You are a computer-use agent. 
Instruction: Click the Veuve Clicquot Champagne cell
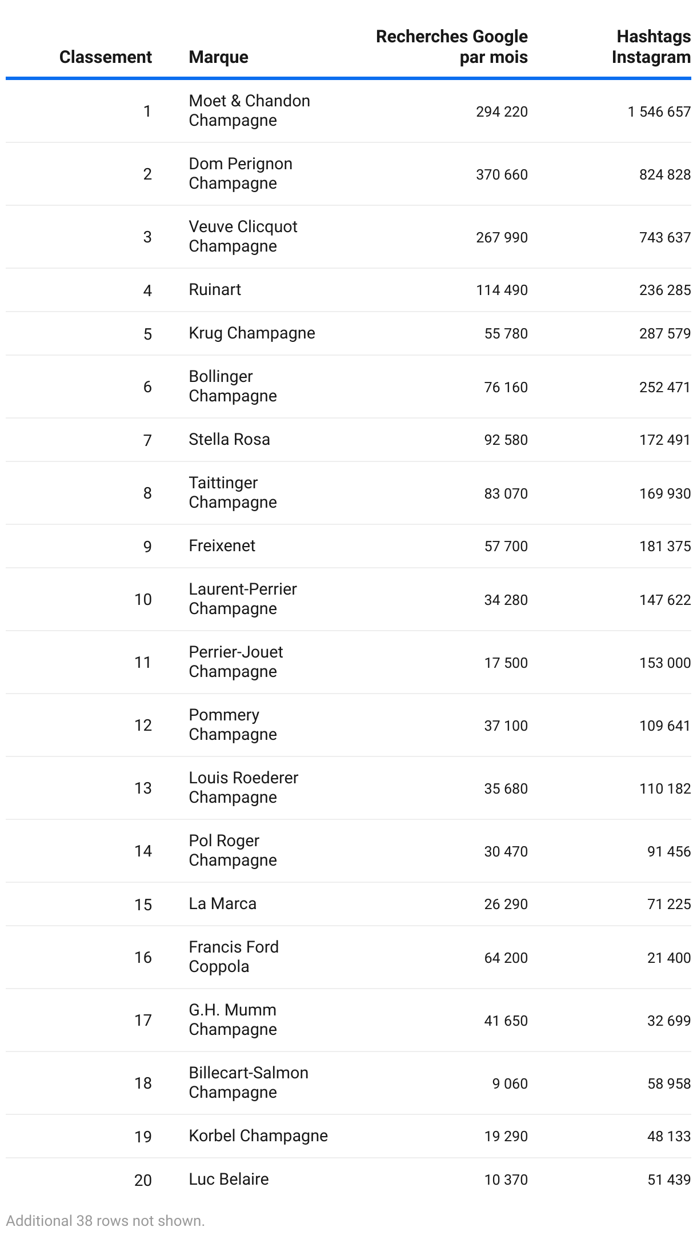coord(243,237)
